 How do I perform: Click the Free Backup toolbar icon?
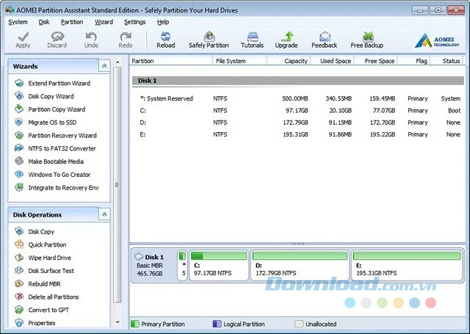367,40
